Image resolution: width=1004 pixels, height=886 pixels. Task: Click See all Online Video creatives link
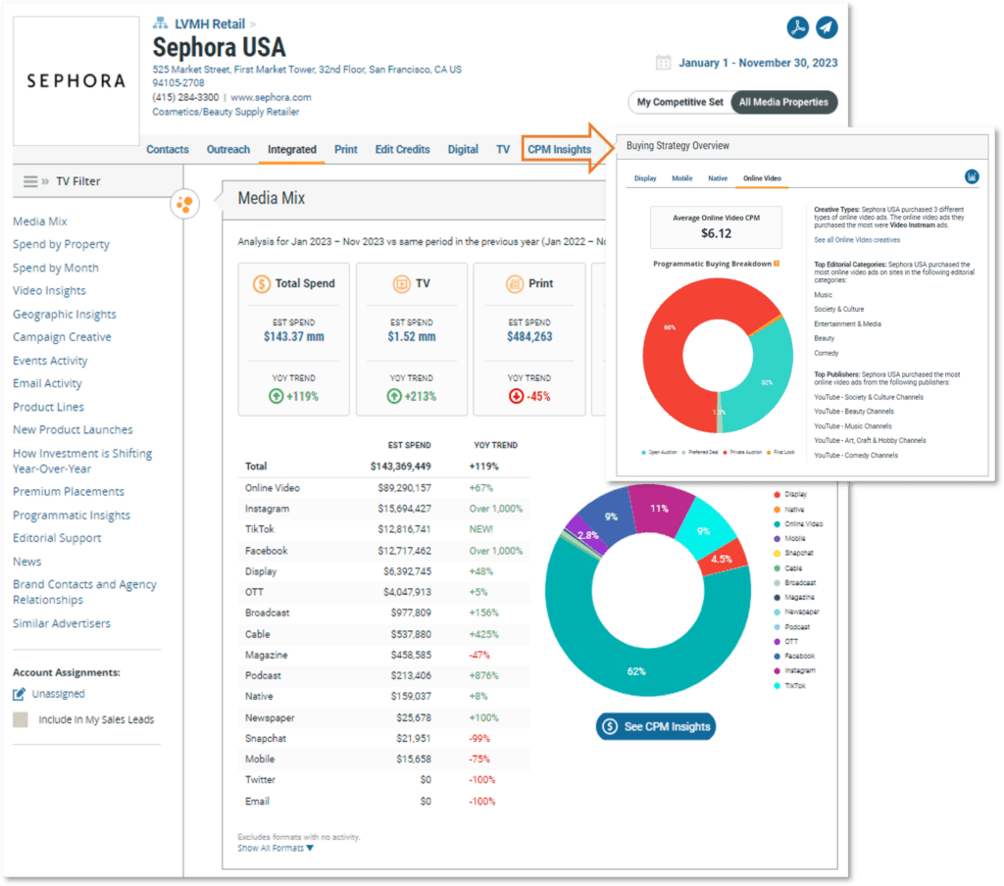pos(857,240)
